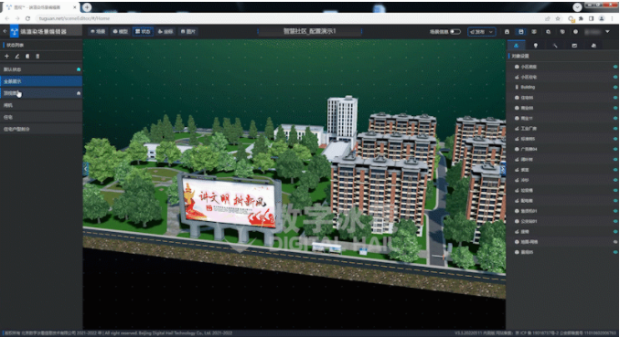The height and width of the screenshot is (337, 620).
Task: Close the current browser tab
Action: (75, 7)
